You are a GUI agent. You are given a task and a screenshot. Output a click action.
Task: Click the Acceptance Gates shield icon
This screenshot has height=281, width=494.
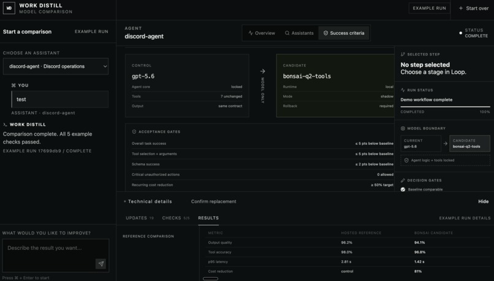(x=134, y=132)
